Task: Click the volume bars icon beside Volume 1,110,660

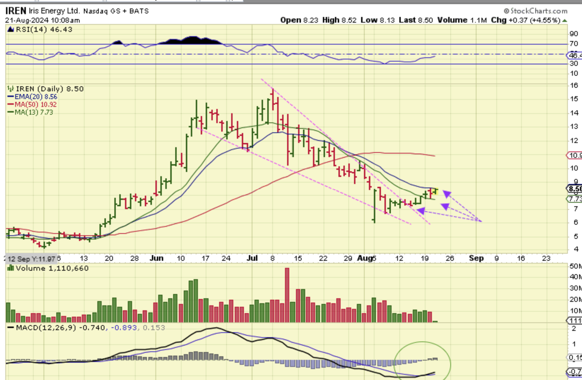Action: 11,268
